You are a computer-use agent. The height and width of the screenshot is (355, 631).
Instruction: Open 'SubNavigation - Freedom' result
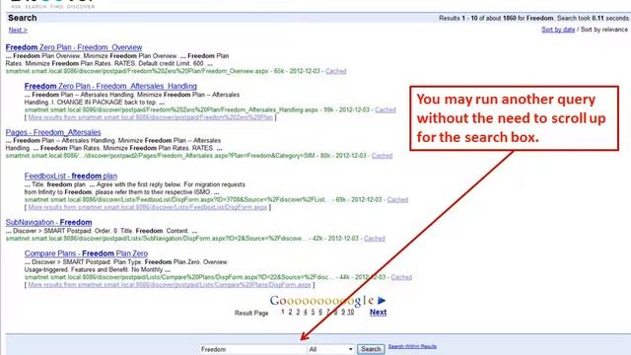point(48,222)
